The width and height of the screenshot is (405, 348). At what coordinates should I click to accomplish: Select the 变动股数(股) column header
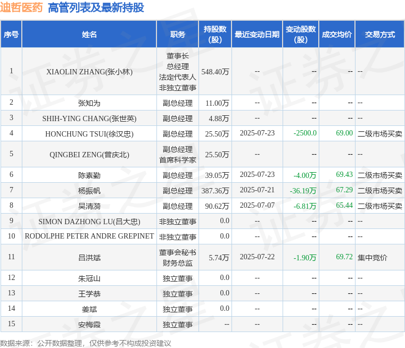click(x=301, y=35)
